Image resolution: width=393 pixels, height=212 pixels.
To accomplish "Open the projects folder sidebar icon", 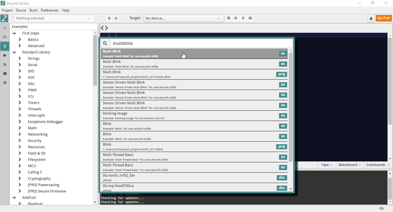I will [5, 37].
